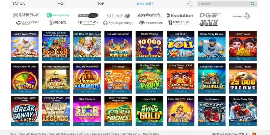The height and width of the screenshot is (135, 270).
Task: Expand the language flag dropdown arrow
Action: [258, 134]
